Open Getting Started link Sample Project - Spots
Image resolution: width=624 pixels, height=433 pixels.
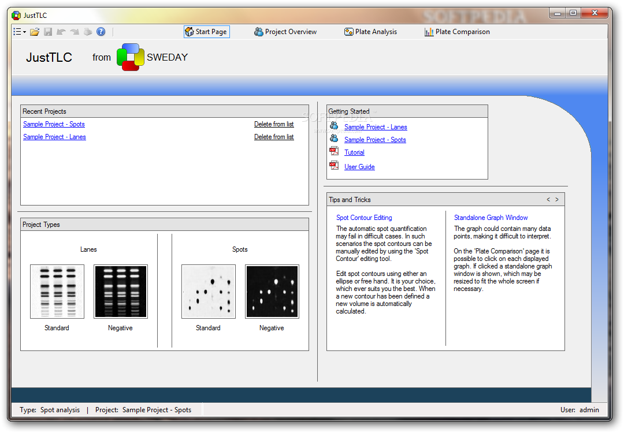[376, 140]
